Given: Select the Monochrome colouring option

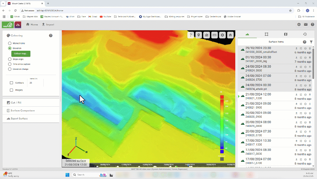Looking at the screenshot, I should 10,43.
